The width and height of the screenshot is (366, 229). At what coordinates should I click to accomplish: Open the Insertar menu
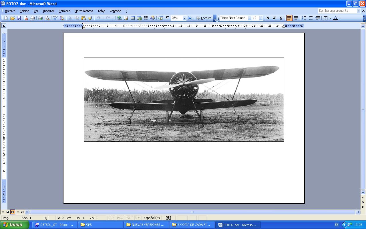[x=48, y=11]
